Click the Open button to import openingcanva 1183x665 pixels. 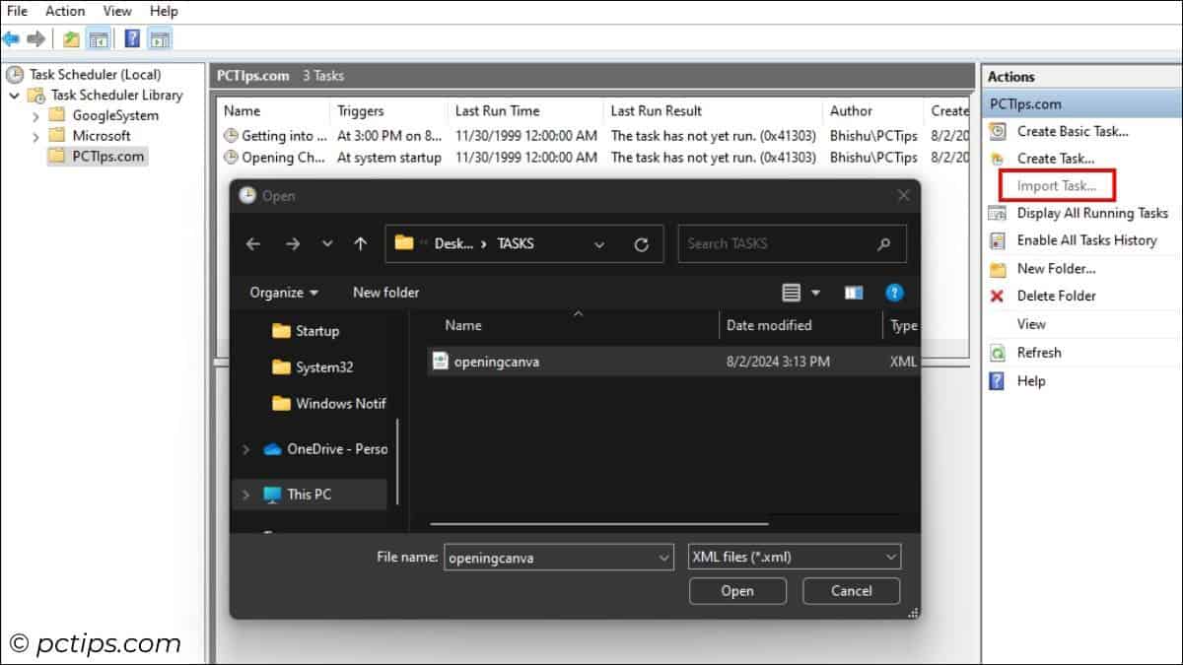coord(737,591)
